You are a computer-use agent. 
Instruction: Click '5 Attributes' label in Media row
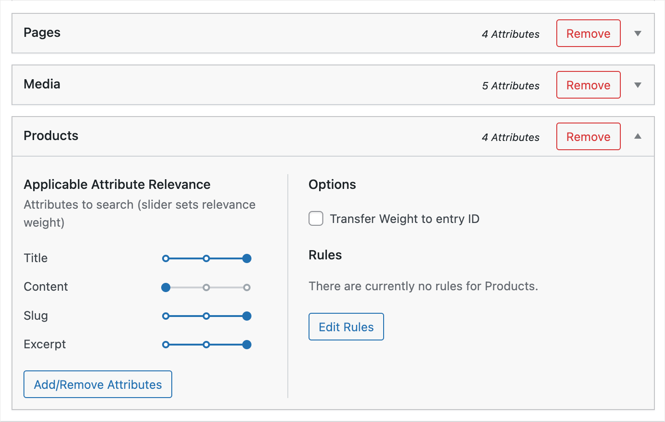point(511,86)
